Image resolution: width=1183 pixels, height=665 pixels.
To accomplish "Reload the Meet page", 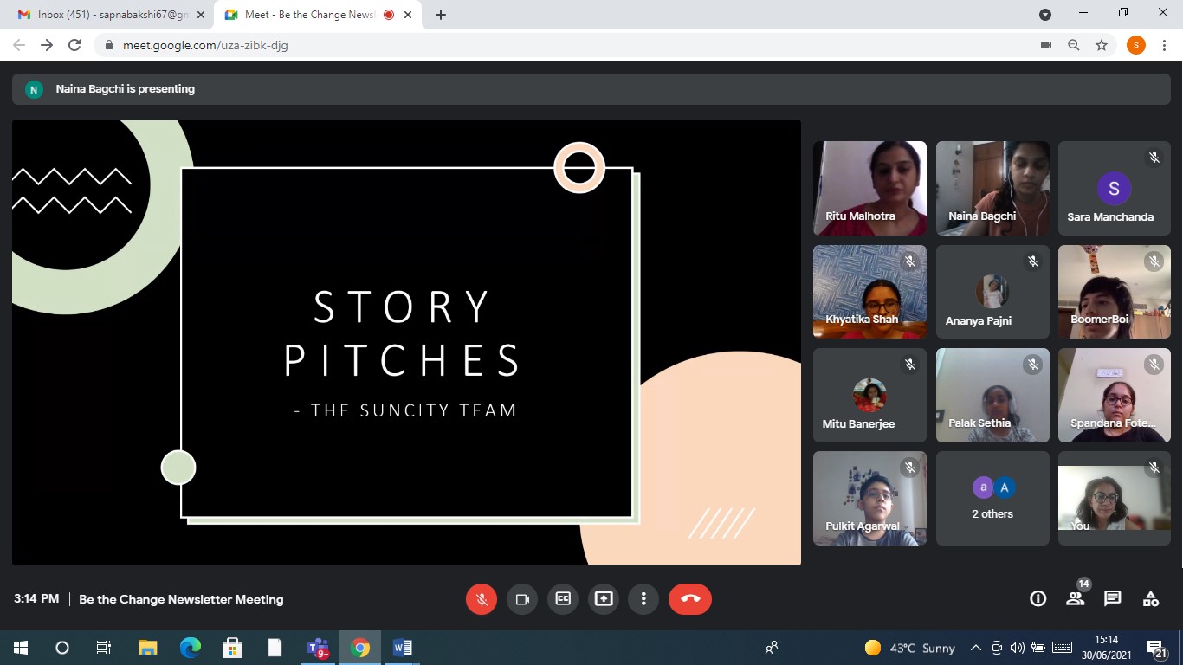I will pyautogui.click(x=74, y=45).
